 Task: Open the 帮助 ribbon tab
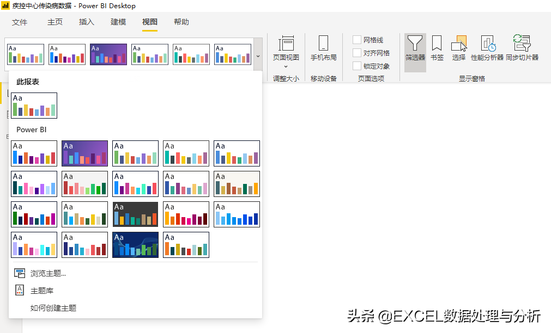[x=181, y=22]
